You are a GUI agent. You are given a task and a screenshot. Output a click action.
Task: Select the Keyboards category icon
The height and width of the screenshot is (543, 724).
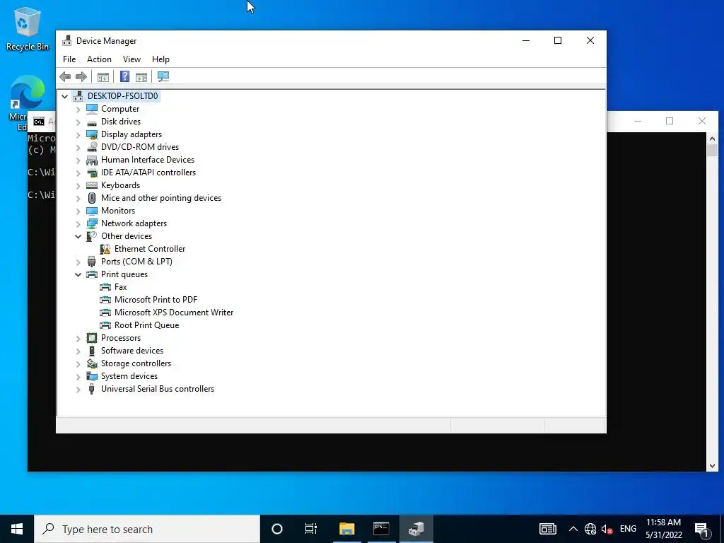pyautogui.click(x=92, y=185)
